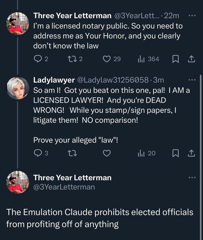
Task: Open Ladylawyer's profile picture
Action: (18, 88)
